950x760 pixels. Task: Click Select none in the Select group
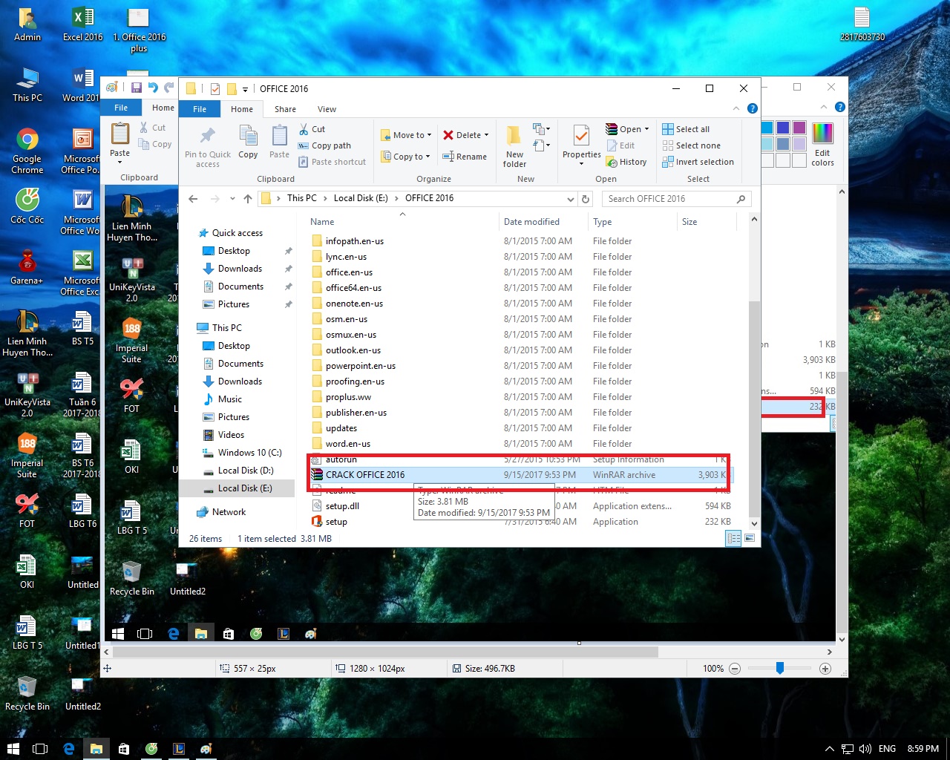691,145
